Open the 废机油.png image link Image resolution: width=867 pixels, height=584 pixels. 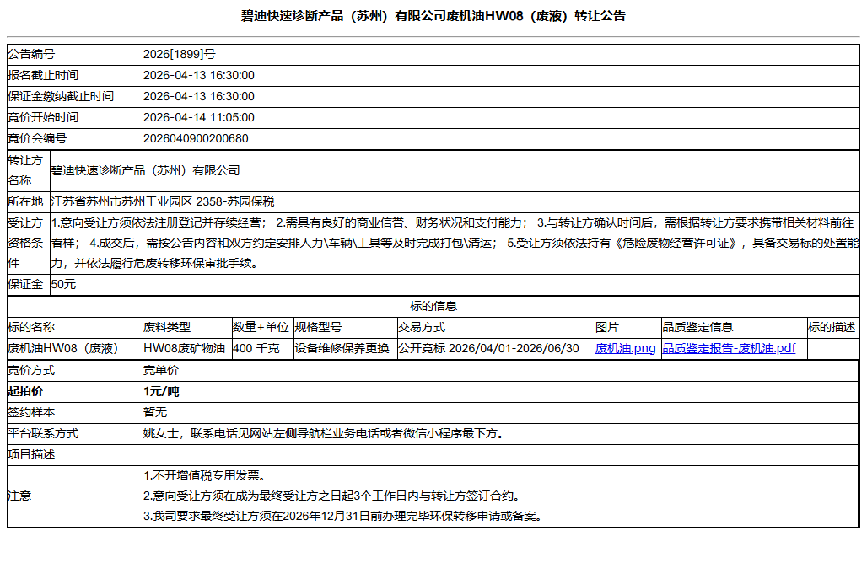tap(625, 348)
